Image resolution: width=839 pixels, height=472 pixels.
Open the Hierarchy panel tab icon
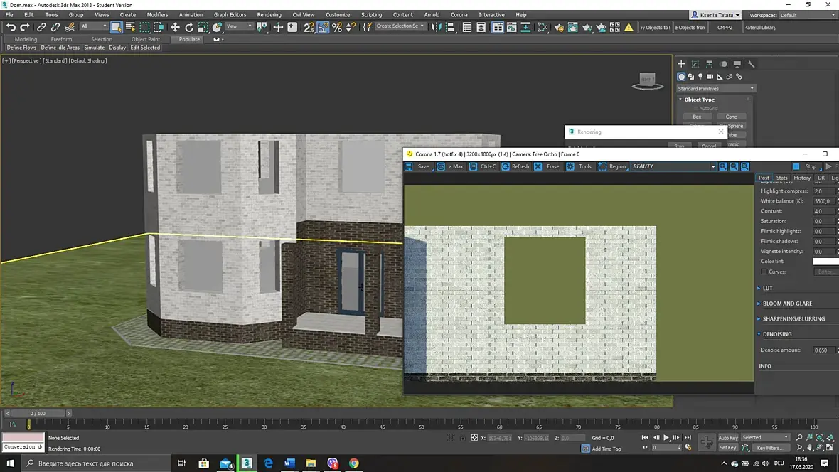[709, 64]
